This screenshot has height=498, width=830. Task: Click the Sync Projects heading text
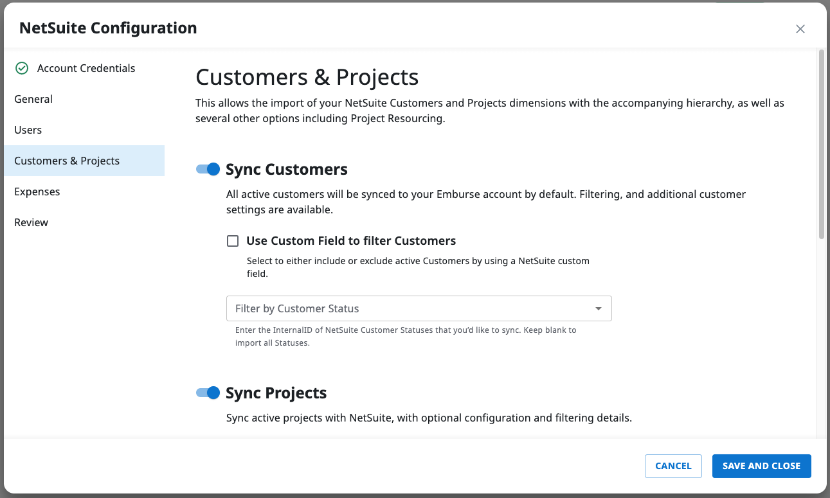point(276,393)
